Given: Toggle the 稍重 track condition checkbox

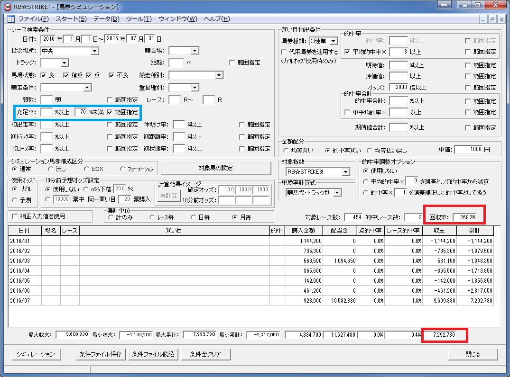Looking at the screenshot, I should tap(66, 75).
